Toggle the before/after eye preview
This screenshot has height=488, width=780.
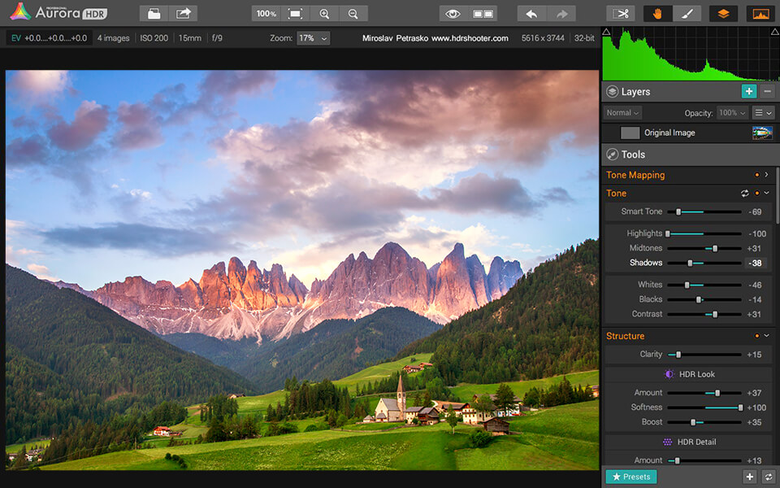[x=453, y=13]
